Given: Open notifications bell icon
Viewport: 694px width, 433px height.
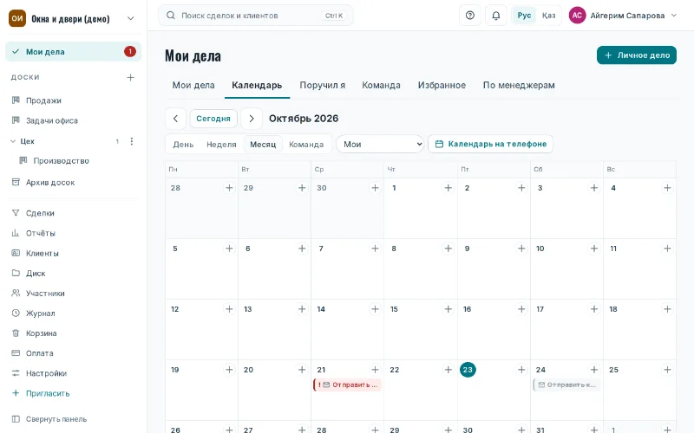Looking at the screenshot, I should click(496, 16).
